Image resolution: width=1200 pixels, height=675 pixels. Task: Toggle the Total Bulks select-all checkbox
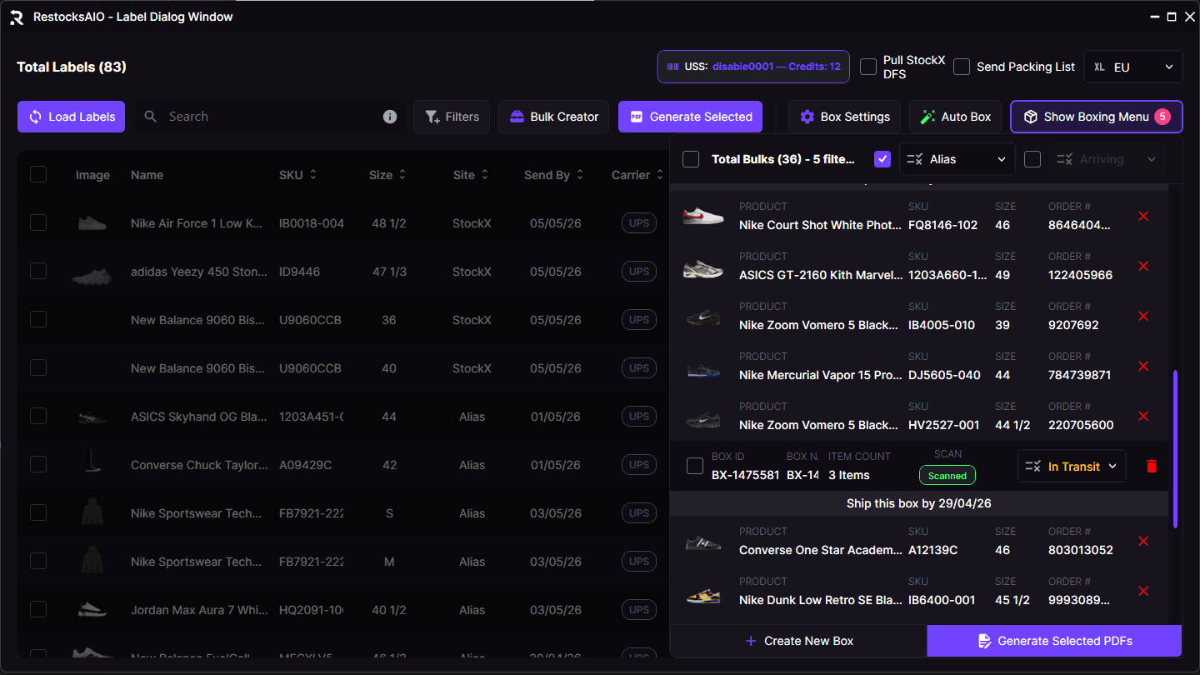point(691,159)
